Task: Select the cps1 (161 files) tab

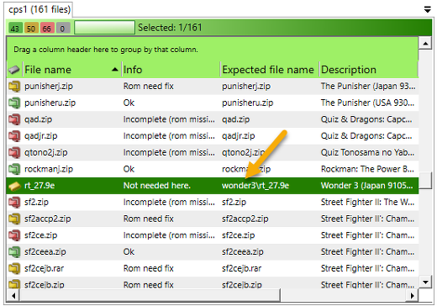Action: click(39, 9)
